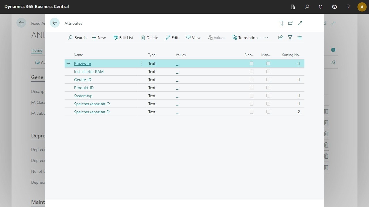The image size is (369, 207).
Task: Open Business Central settings gear
Action: click(334, 7)
